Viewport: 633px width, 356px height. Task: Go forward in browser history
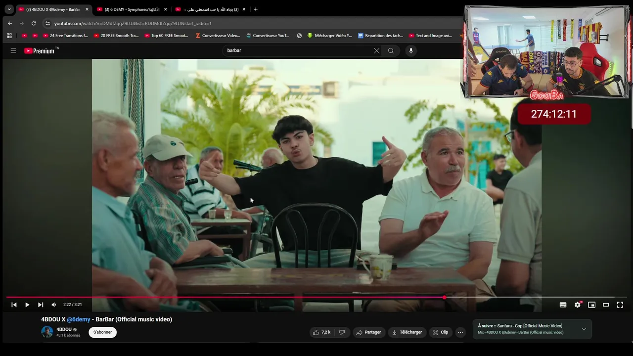click(x=22, y=23)
